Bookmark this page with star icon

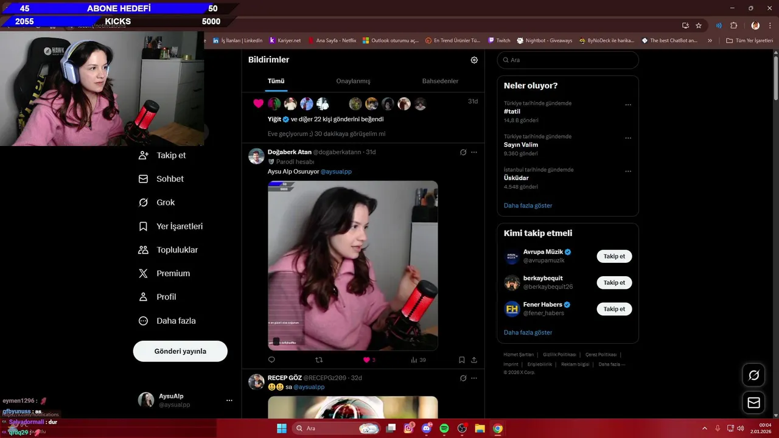pos(699,26)
